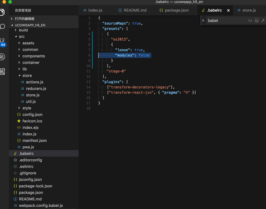The image size is (266, 209).
Task: Open webpack.config.babel.js in the explorer
Action: pyautogui.click(x=40, y=205)
